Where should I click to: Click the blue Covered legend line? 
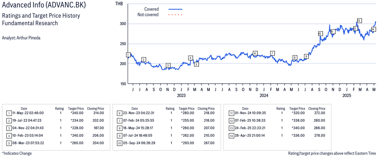175,9
